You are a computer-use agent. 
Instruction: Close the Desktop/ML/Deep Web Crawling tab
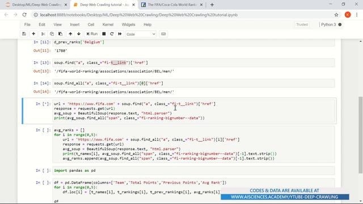[x=66, y=5]
